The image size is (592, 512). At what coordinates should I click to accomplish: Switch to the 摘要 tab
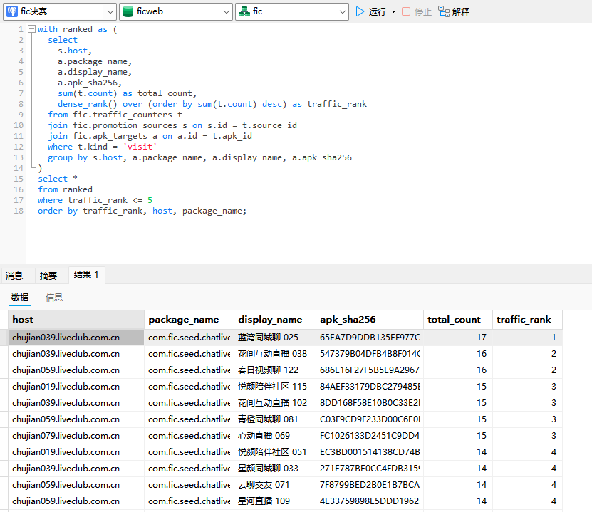48,276
